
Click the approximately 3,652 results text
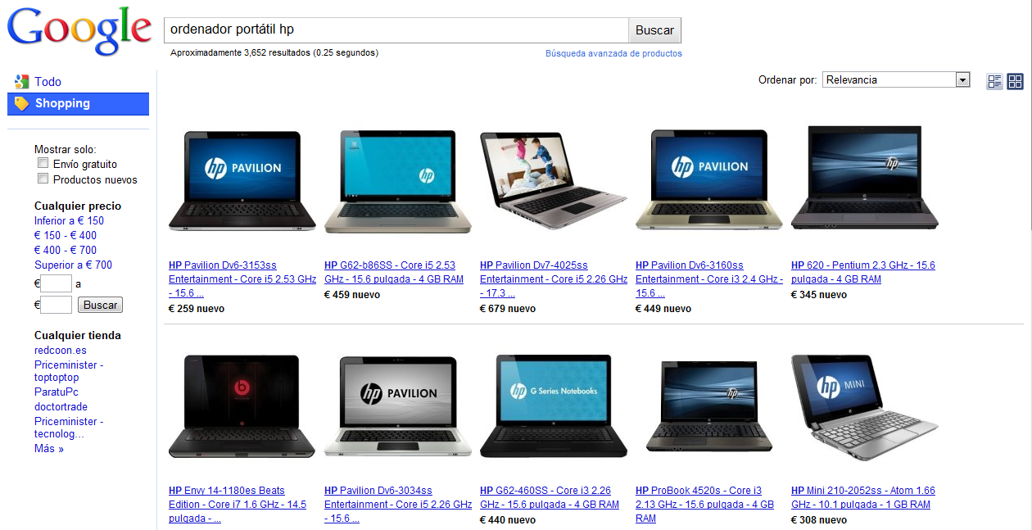point(274,52)
